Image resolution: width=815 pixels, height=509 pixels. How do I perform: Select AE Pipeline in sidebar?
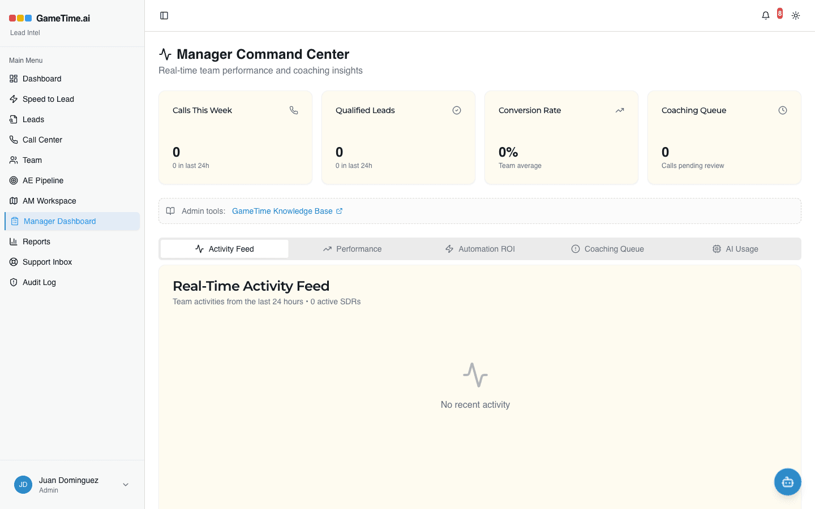point(72,180)
